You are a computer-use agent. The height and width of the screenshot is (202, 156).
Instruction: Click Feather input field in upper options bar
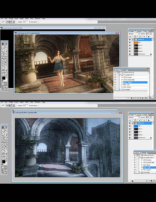pos(26,22)
